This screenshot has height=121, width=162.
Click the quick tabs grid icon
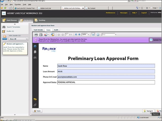10,8
